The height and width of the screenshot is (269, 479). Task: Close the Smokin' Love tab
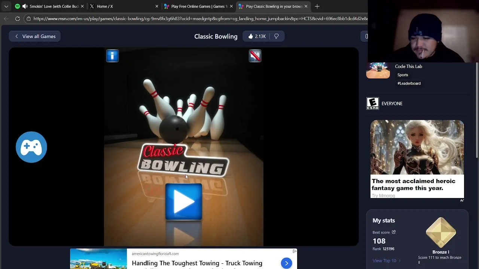(82, 6)
